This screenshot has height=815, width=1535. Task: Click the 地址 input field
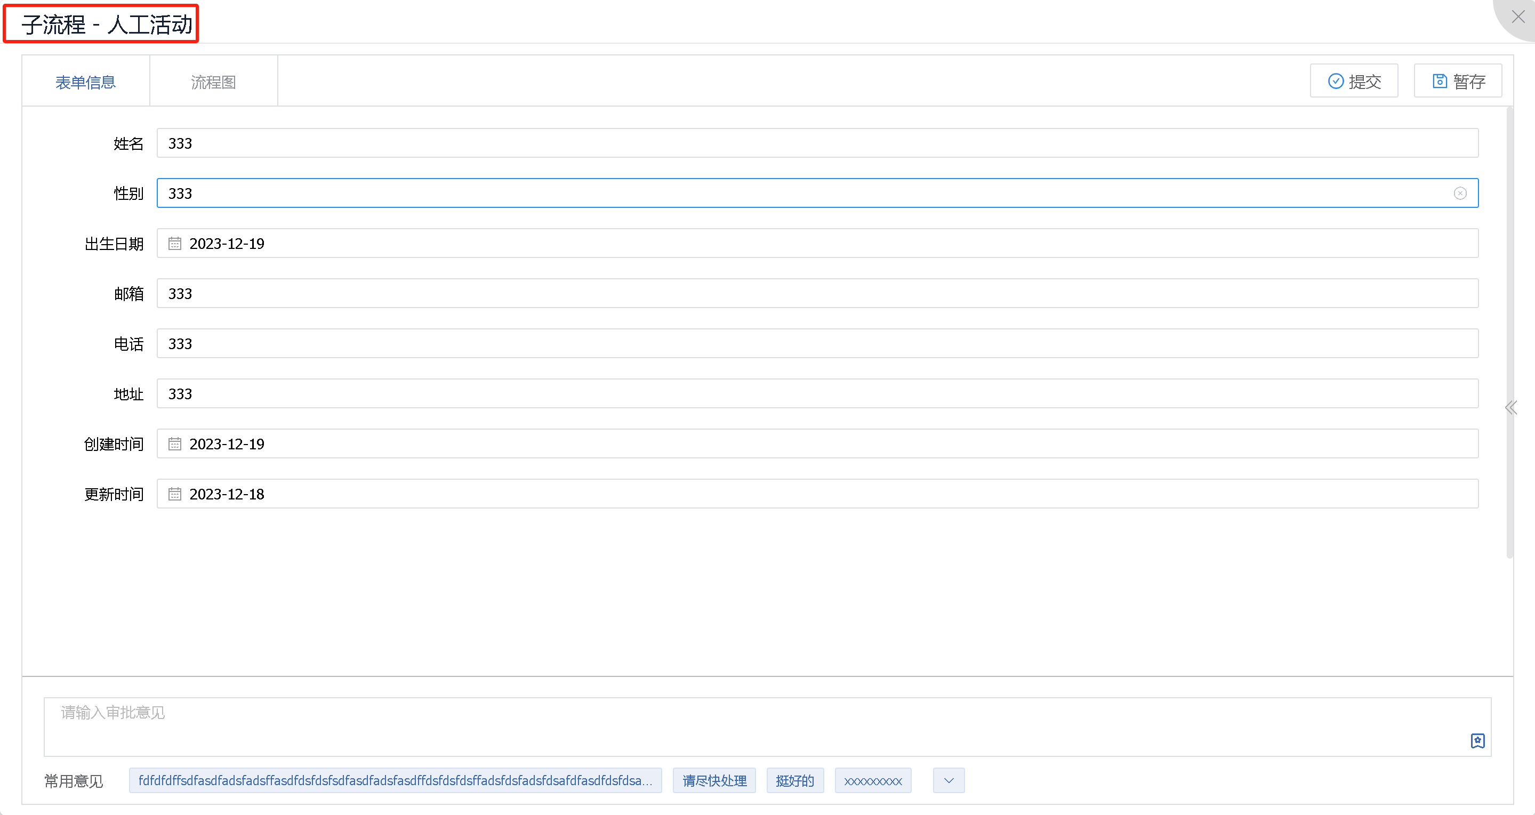coord(816,393)
